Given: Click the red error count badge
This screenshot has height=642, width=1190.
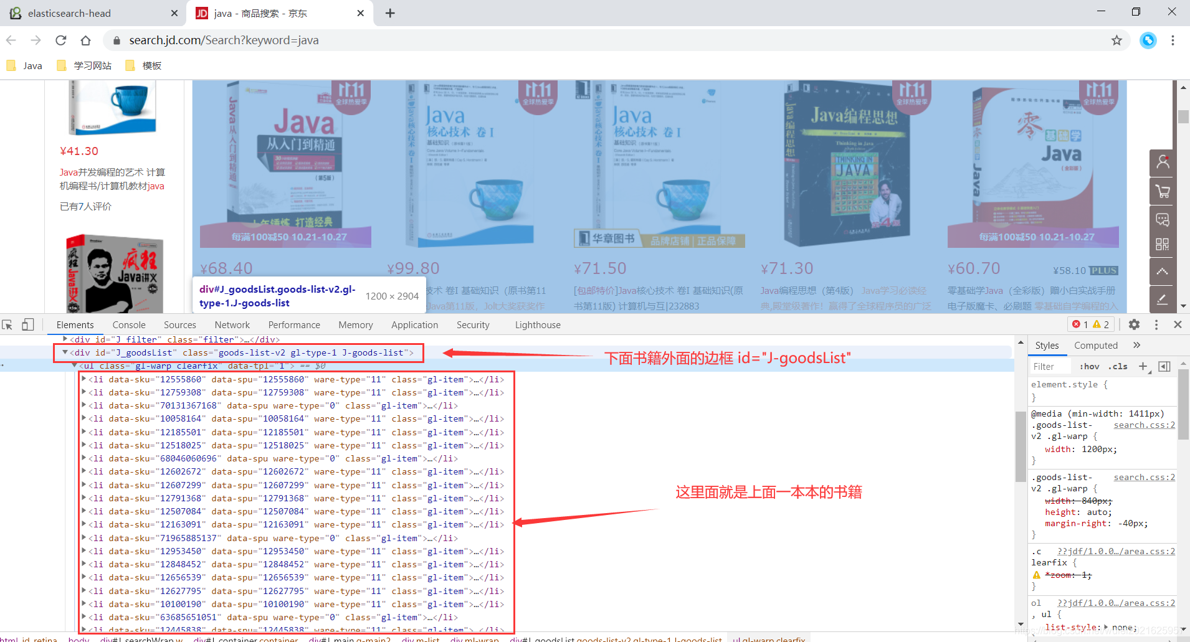Looking at the screenshot, I should tap(1080, 324).
